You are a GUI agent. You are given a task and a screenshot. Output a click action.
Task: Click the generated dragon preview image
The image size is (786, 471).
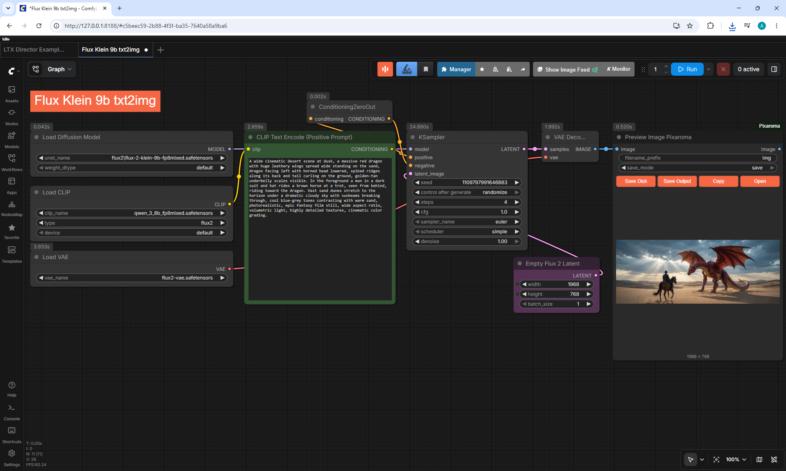click(698, 272)
